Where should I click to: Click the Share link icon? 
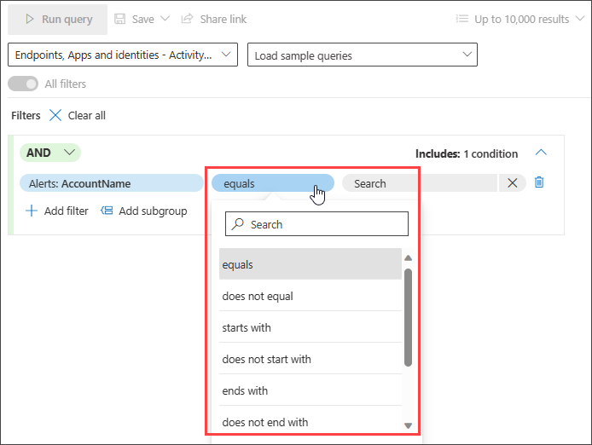[187, 19]
